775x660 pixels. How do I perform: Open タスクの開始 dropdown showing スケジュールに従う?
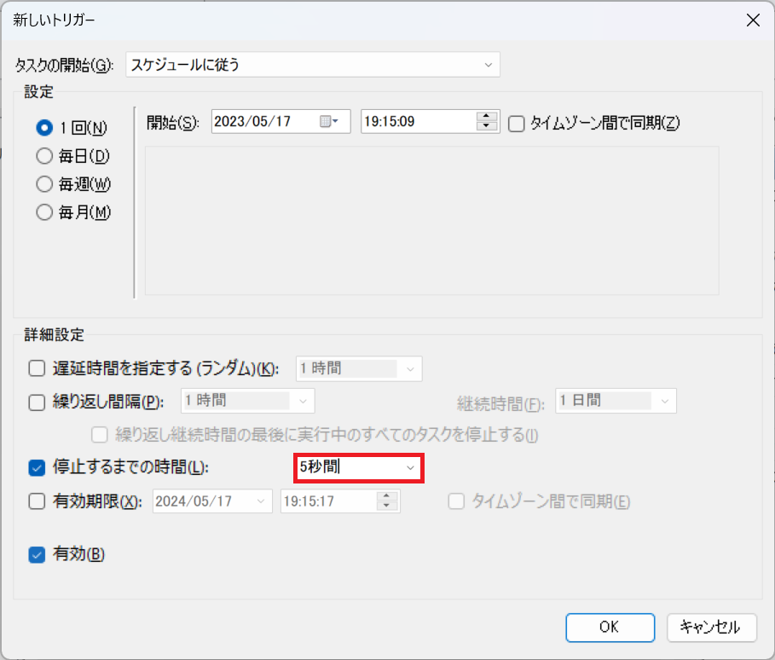coord(313,65)
